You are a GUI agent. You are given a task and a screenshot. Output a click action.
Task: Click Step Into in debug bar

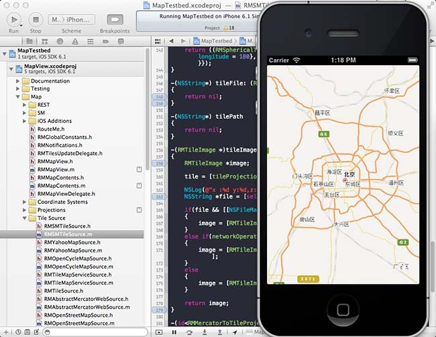pyautogui.click(x=205, y=332)
